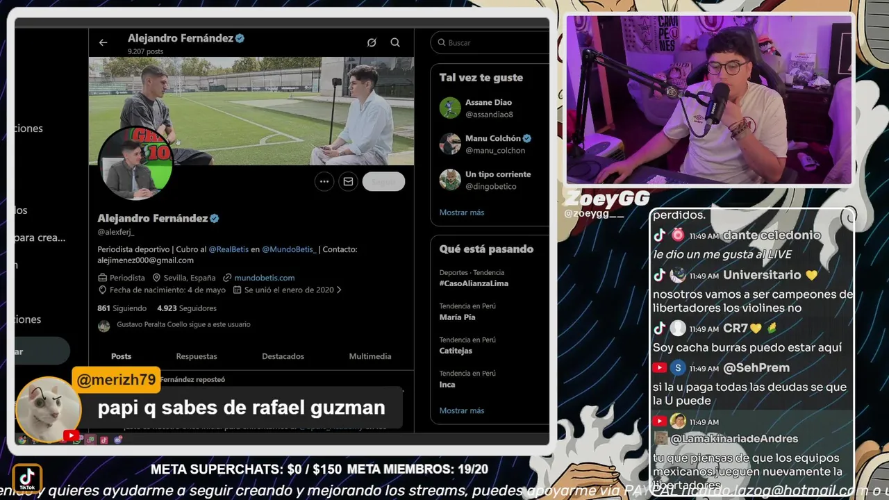Click the YouTube badge on the cat avatar
This screenshot has width=889, height=500.
[72, 436]
